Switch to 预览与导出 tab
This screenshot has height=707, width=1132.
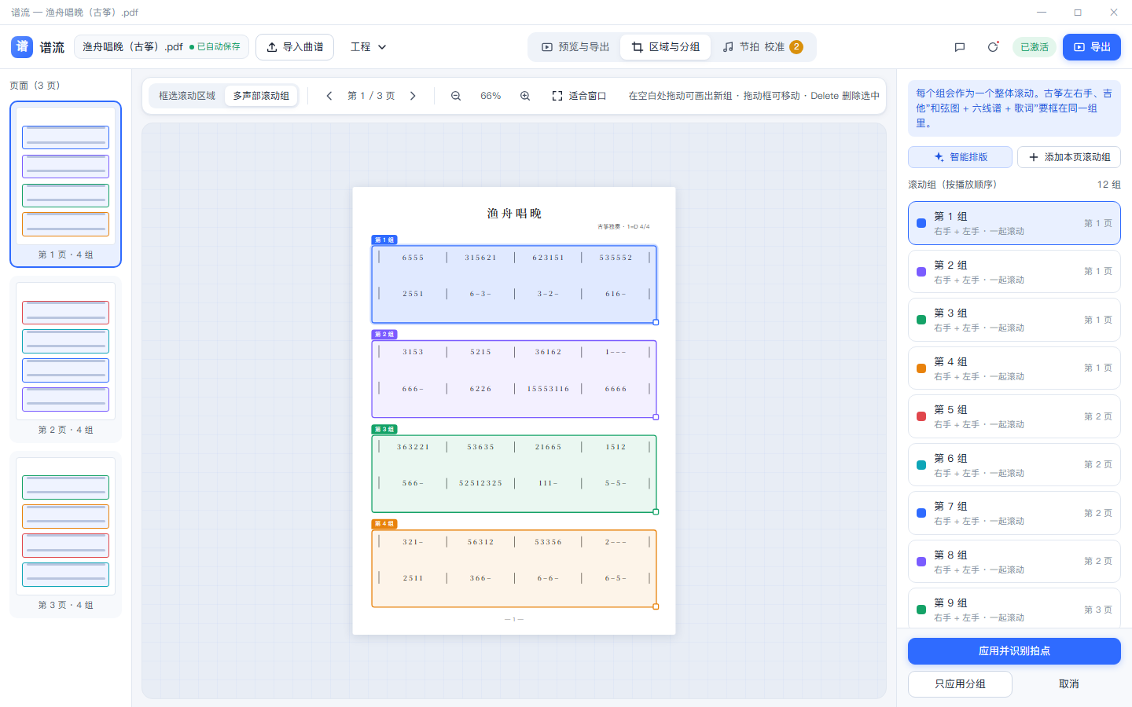tap(575, 47)
